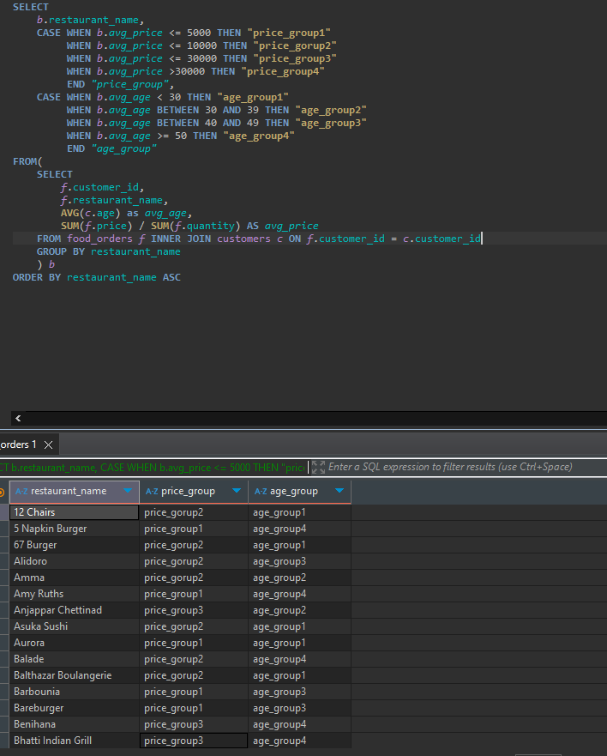Select the Balthazar Boulangerie cell
The height and width of the screenshot is (756, 607).
click(x=75, y=675)
